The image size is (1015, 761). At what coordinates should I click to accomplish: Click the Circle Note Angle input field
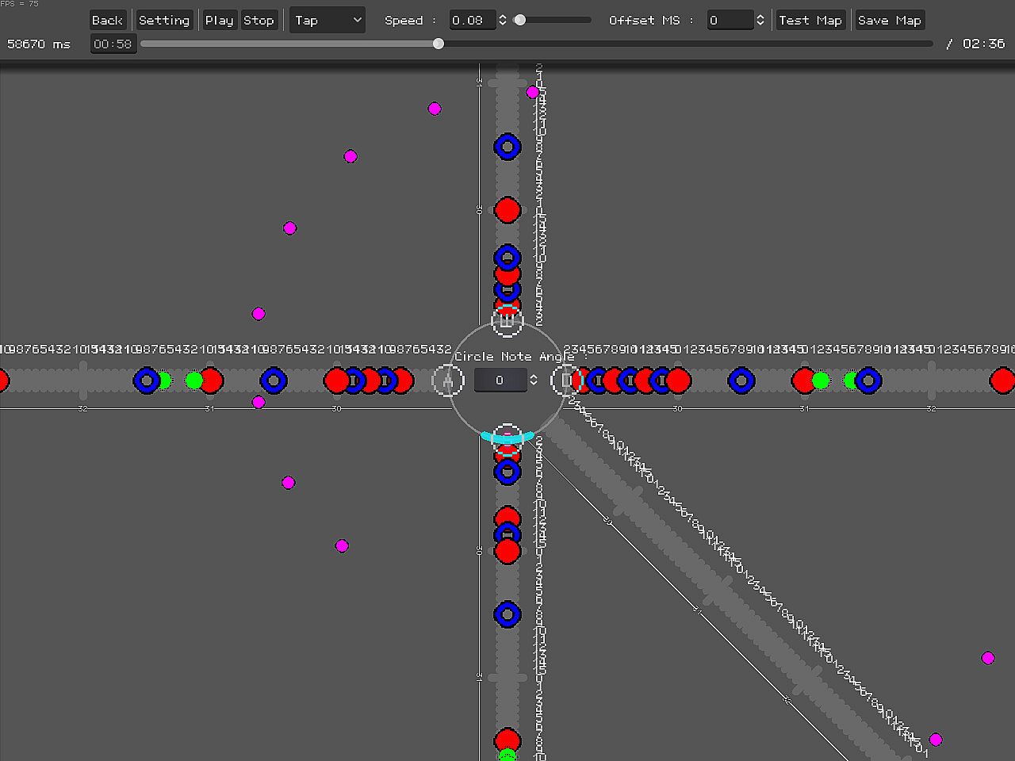pos(500,380)
